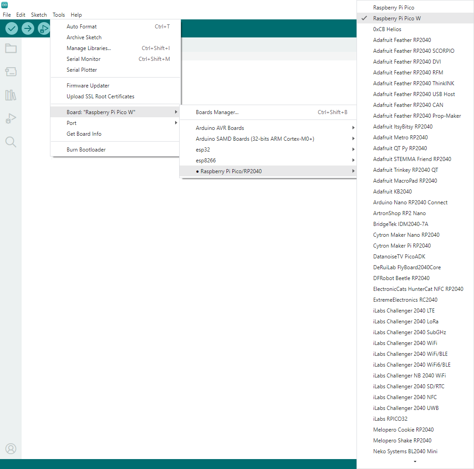
Task: Open the Edit menu
Action: [21, 15]
